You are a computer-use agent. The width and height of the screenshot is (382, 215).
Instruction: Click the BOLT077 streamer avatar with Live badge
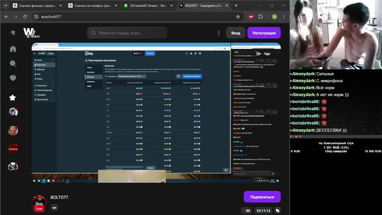pyautogui.click(x=39, y=203)
